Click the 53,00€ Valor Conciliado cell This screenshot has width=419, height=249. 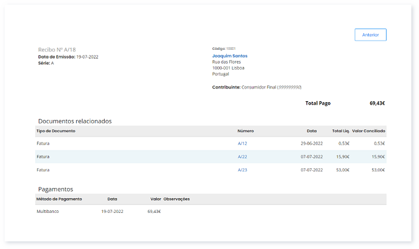coord(378,170)
